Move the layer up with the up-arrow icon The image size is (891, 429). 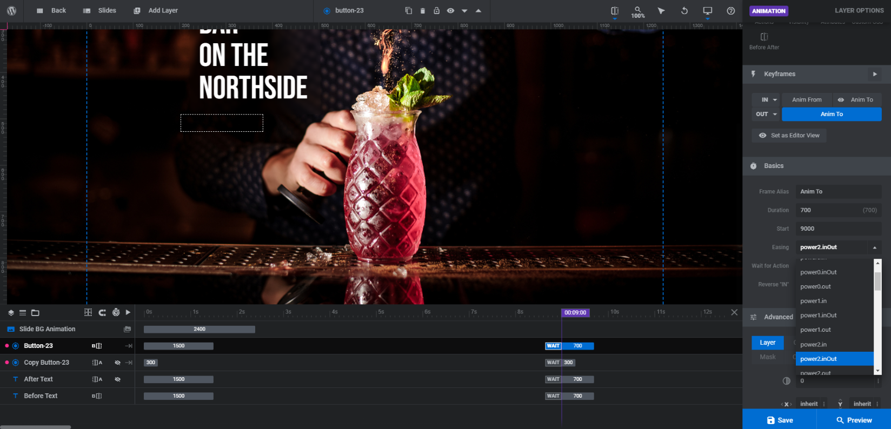click(478, 11)
